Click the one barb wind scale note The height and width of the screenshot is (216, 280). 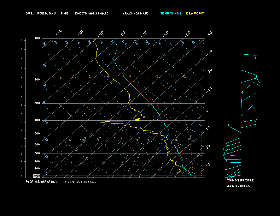coord(238,186)
